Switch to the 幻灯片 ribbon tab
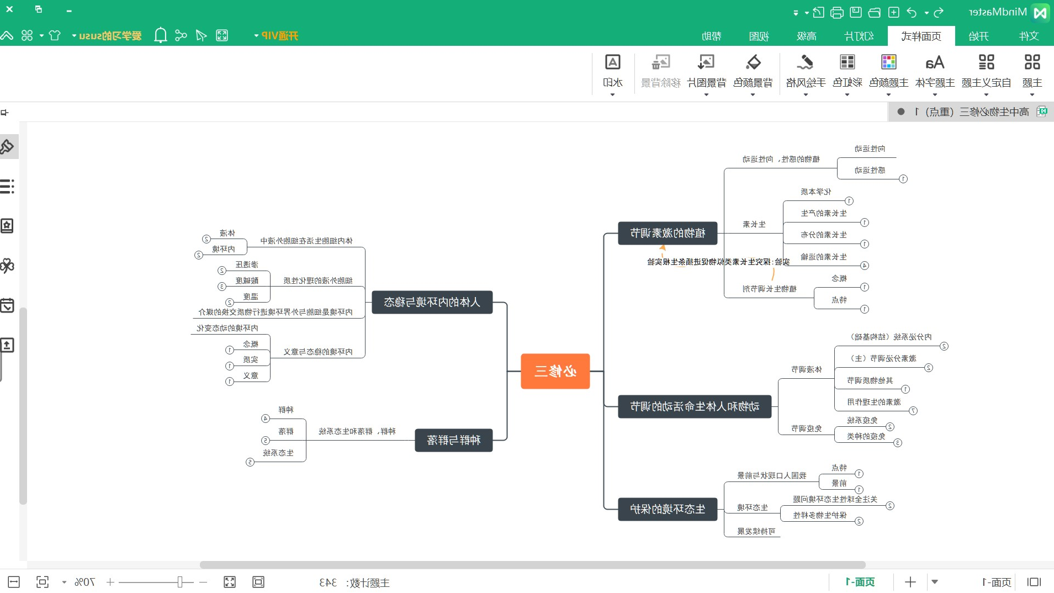The width and height of the screenshot is (1054, 593). (x=859, y=36)
